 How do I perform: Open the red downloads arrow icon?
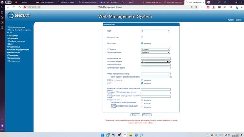click(x=213, y=7)
